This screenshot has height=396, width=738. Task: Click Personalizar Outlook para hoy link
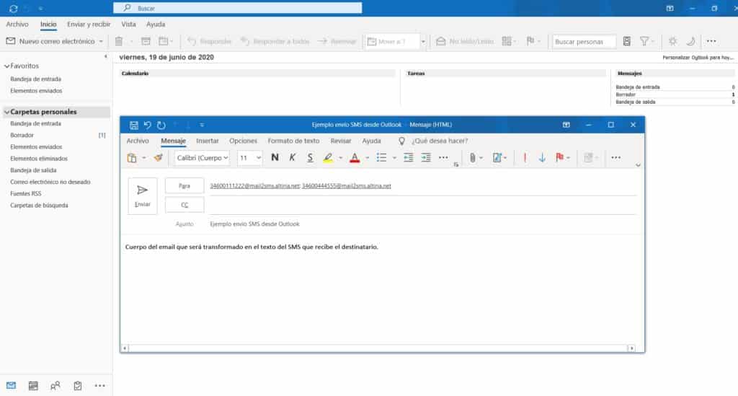[698, 58]
